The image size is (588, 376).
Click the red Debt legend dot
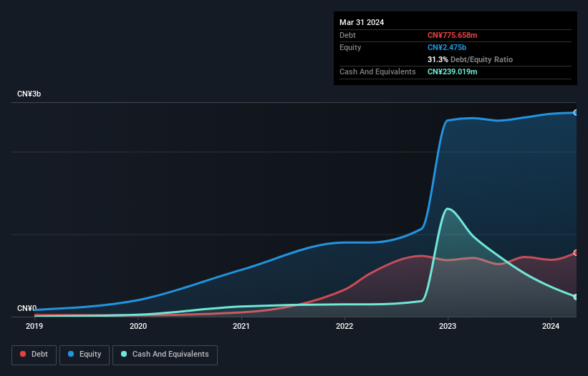pos(23,354)
